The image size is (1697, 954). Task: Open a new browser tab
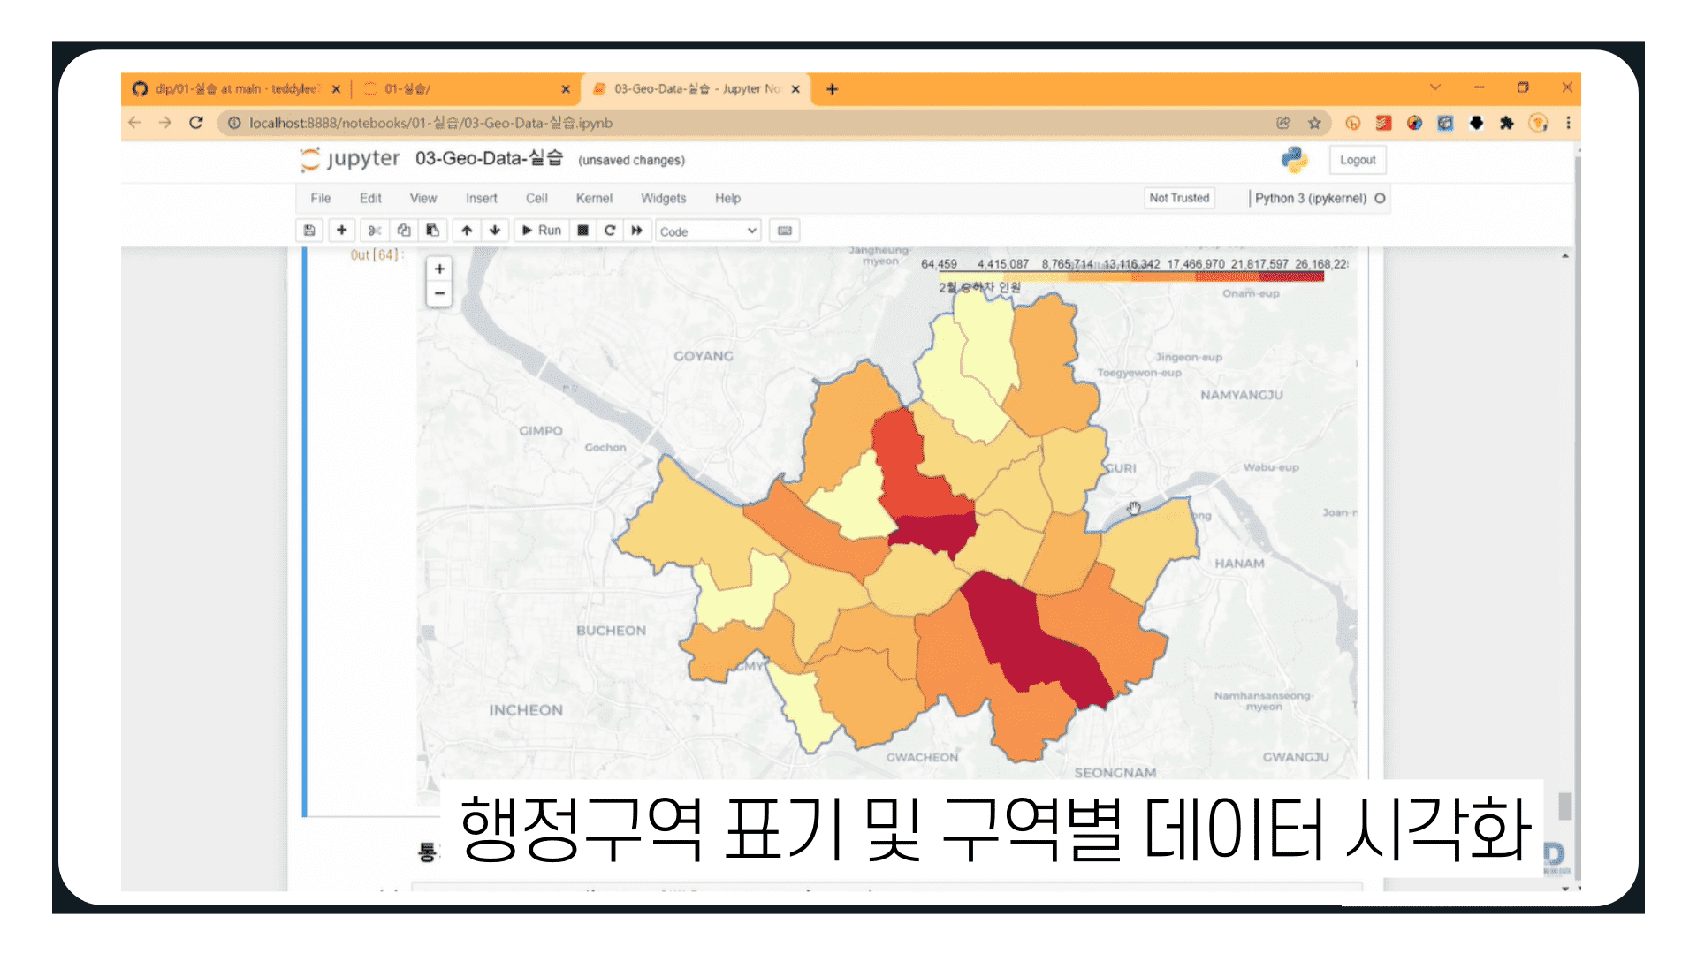832,88
